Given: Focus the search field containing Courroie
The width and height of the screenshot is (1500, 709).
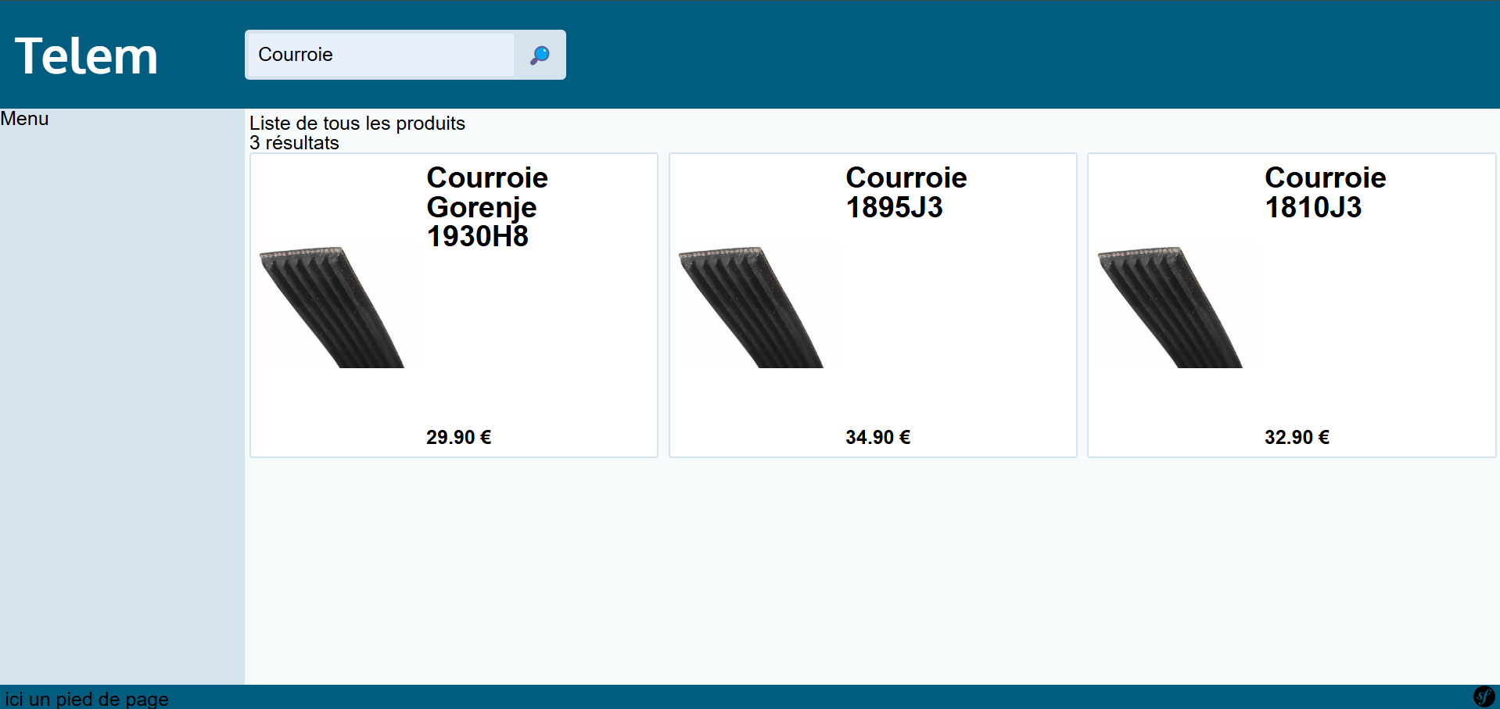Looking at the screenshot, I should pyautogui.click(x=380, y=55).
